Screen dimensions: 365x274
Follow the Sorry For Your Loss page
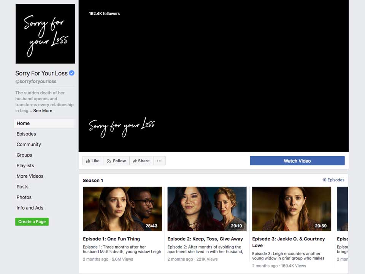point(116,161)
